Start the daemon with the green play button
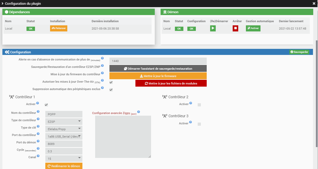 tap(213, 28)
